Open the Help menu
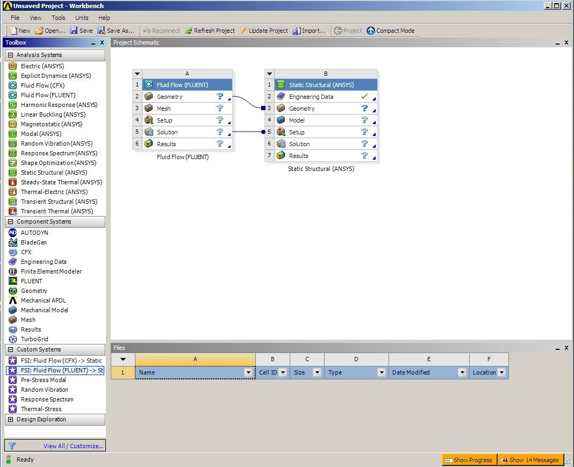 [104, 18]
